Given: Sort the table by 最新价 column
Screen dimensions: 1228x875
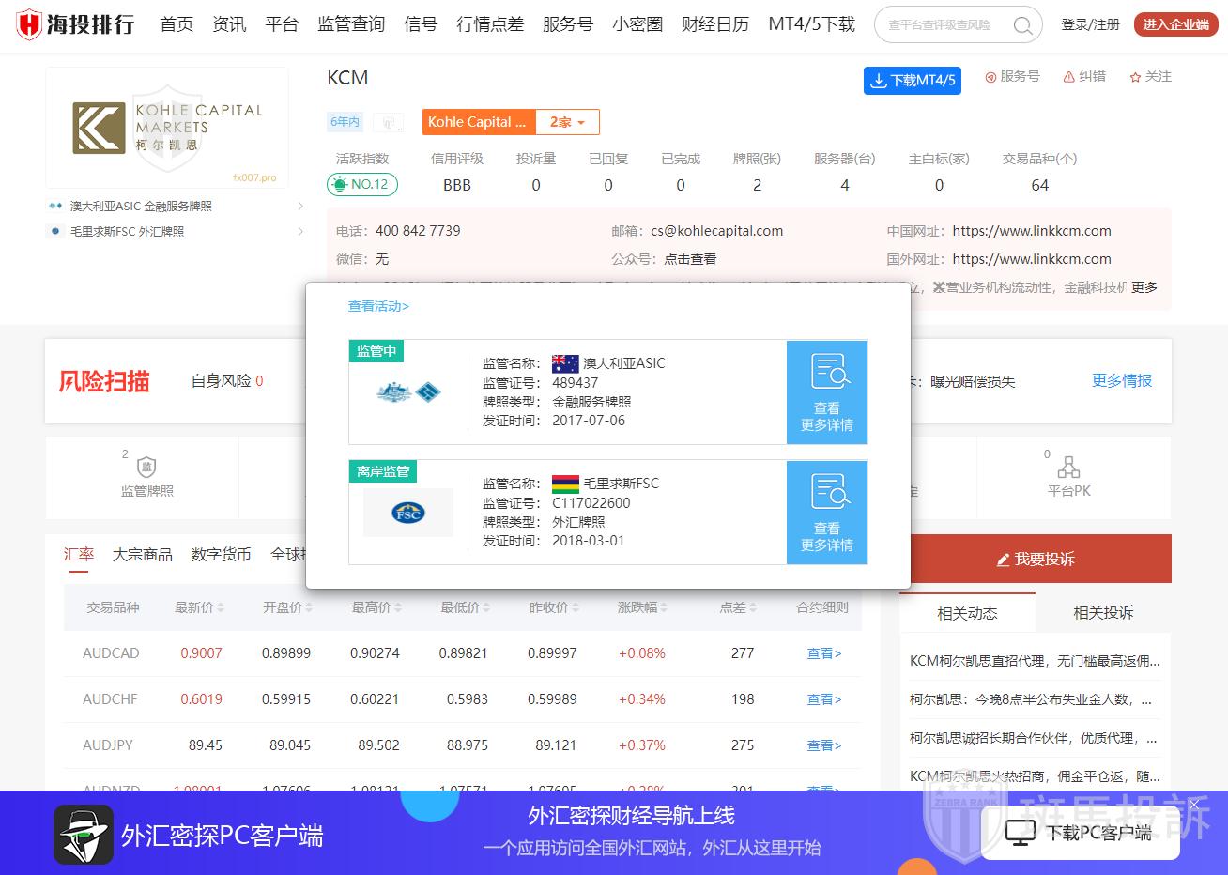Looking at the screenshot, I should pyautogui.click(x=199, y=607).
